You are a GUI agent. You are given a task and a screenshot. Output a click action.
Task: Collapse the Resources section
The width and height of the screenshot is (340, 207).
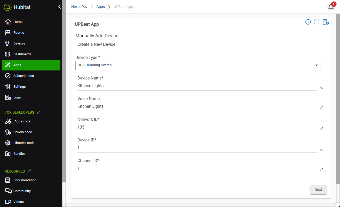point(29,171)
